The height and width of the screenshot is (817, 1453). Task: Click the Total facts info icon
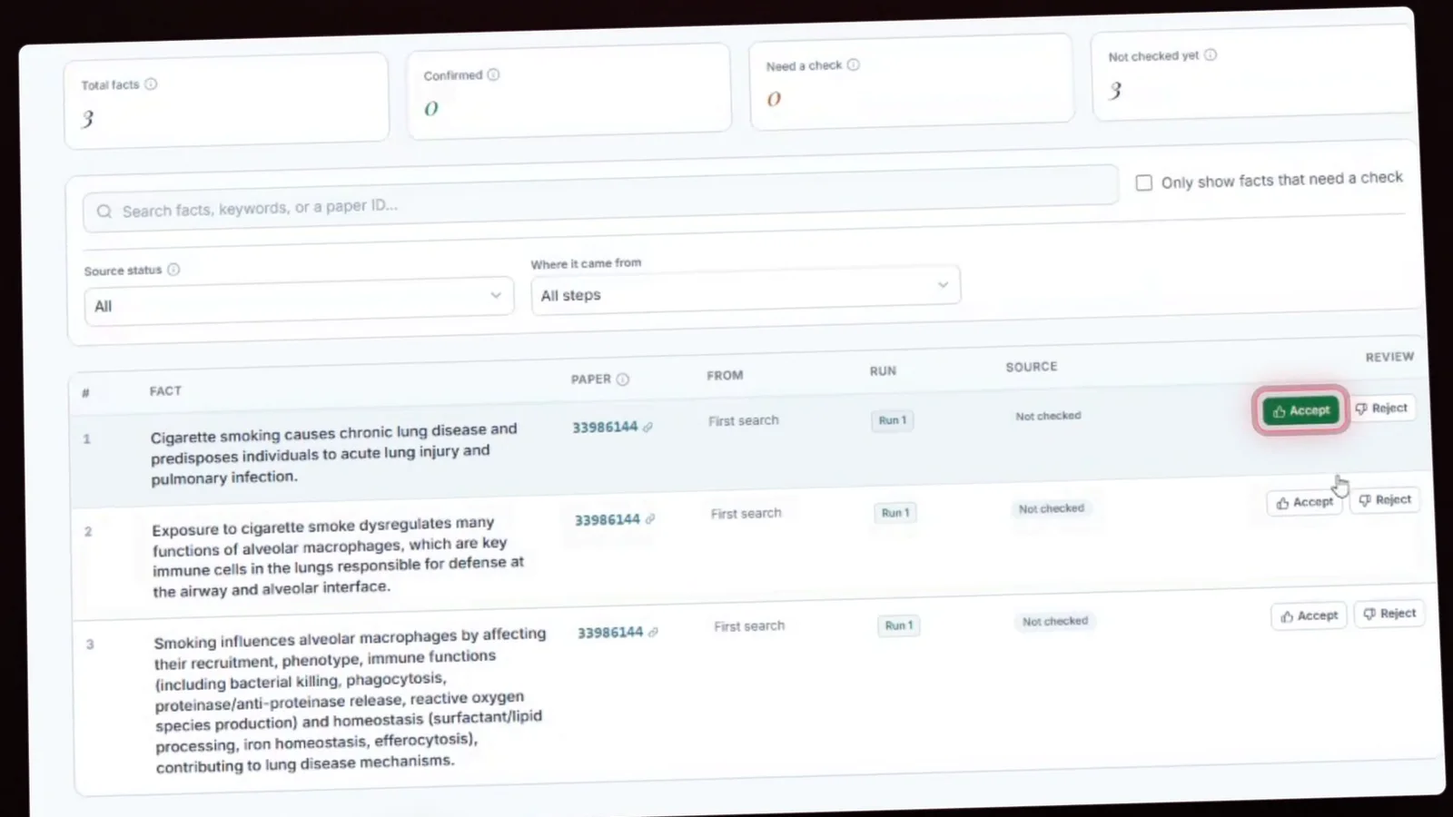point(151,84)
